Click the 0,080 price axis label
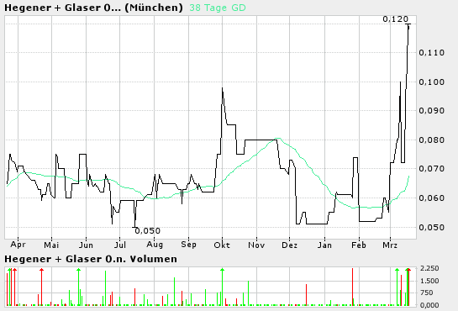 (x=431, y=140)
